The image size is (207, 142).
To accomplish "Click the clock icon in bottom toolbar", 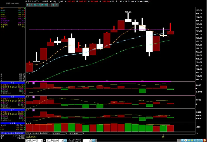I will click(x=185, y=140).
